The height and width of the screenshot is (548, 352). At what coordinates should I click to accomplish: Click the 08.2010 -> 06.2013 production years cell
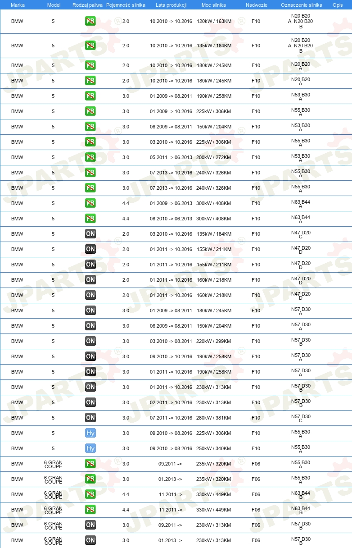[x=171, y=219]
